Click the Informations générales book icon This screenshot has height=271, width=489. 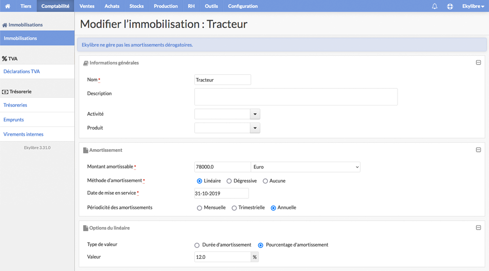pos(86,63)
